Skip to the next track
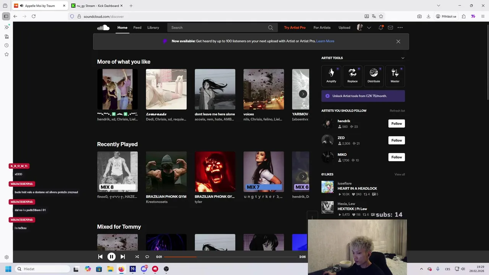This screenshot has width=489, height=275. [x=123, y=257]
